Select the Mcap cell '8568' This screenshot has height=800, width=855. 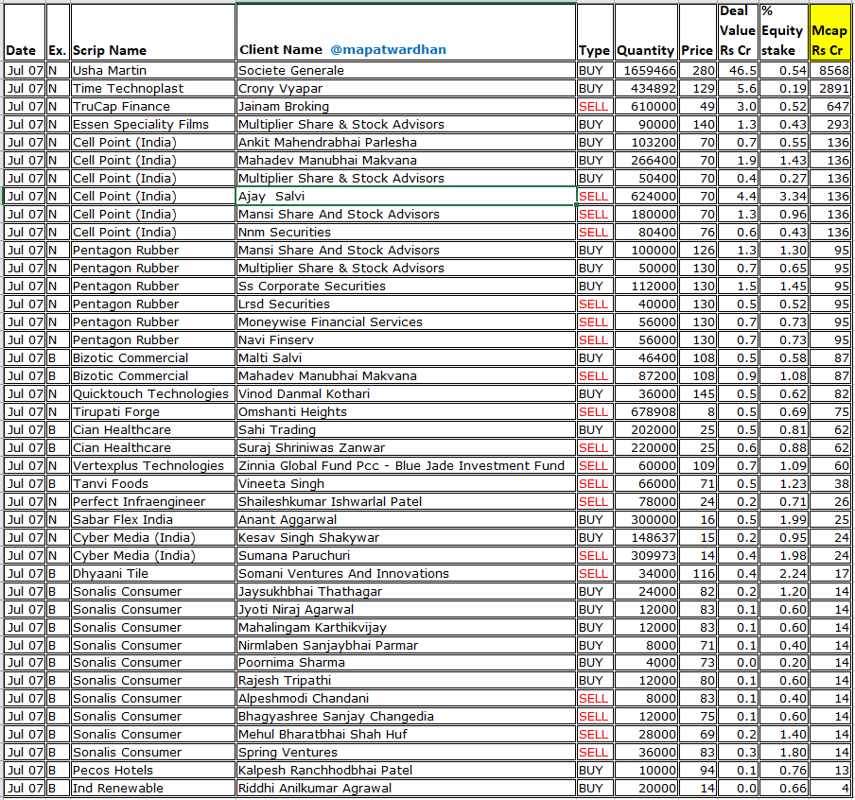point(829,70)
